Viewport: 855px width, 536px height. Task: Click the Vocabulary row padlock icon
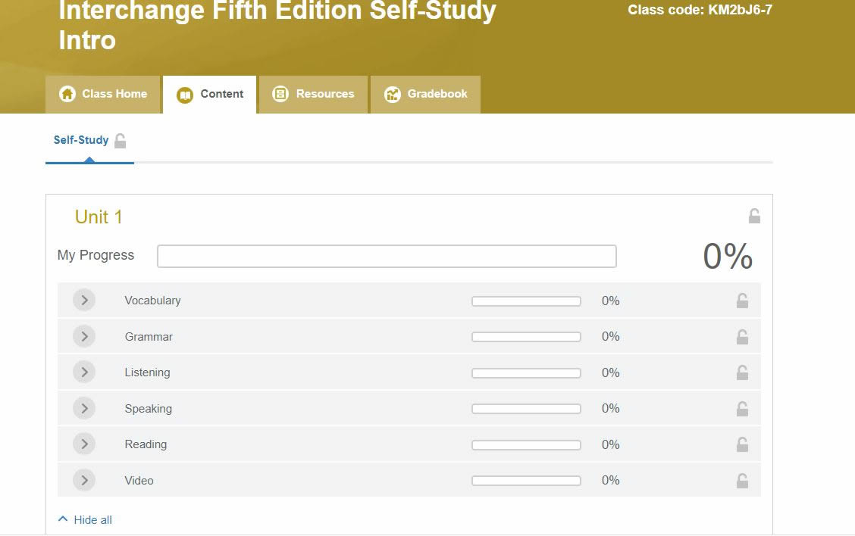[x=742, y=301]
